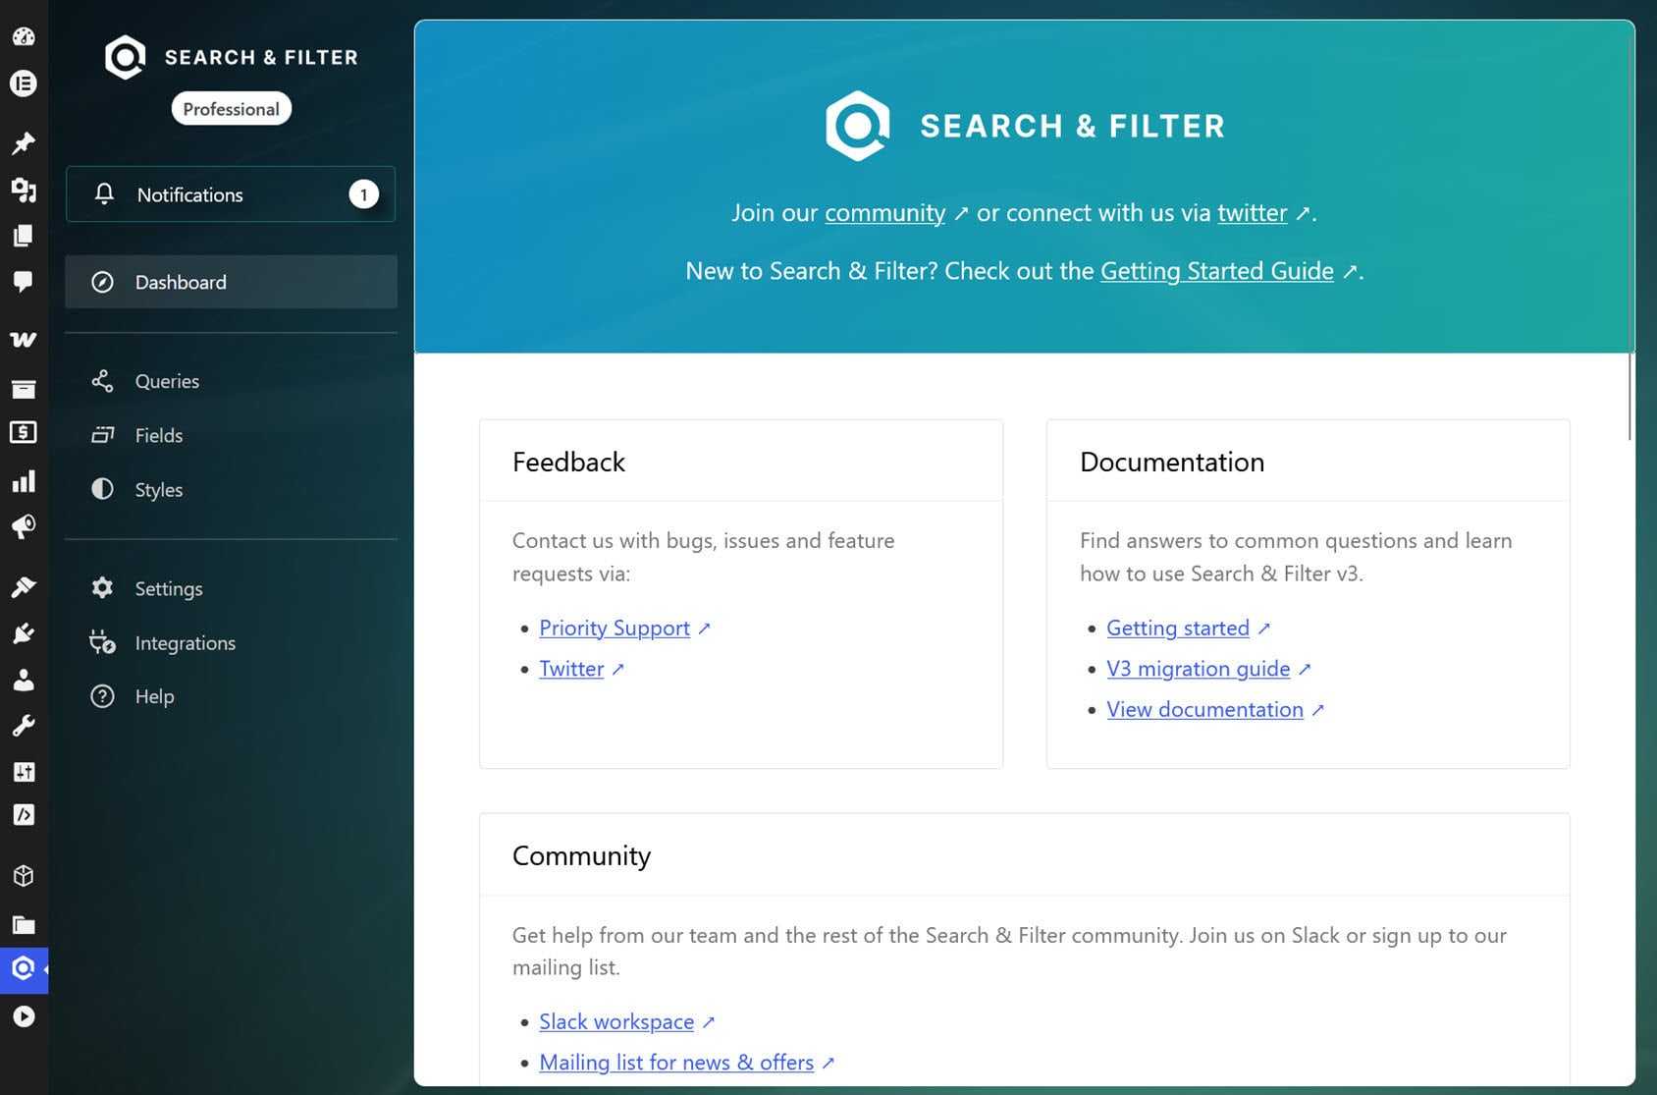
Task: Open the Payments dollar sign icon
Action: tap(24, 432)
